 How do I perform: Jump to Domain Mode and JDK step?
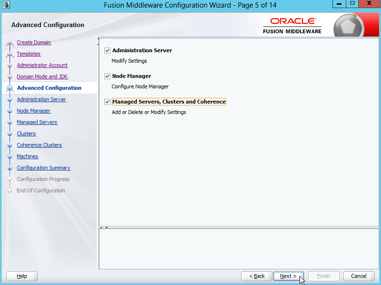42,76
